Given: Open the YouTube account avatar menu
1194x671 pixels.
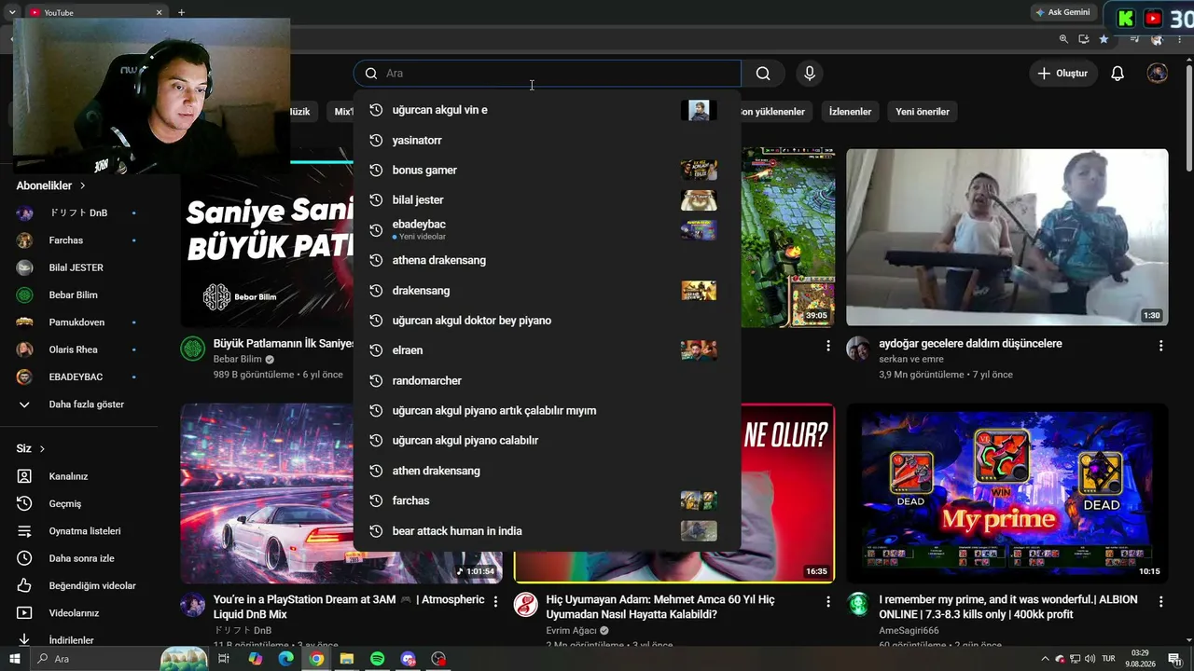Looking at the screenshot, I should click(1158, 74).
